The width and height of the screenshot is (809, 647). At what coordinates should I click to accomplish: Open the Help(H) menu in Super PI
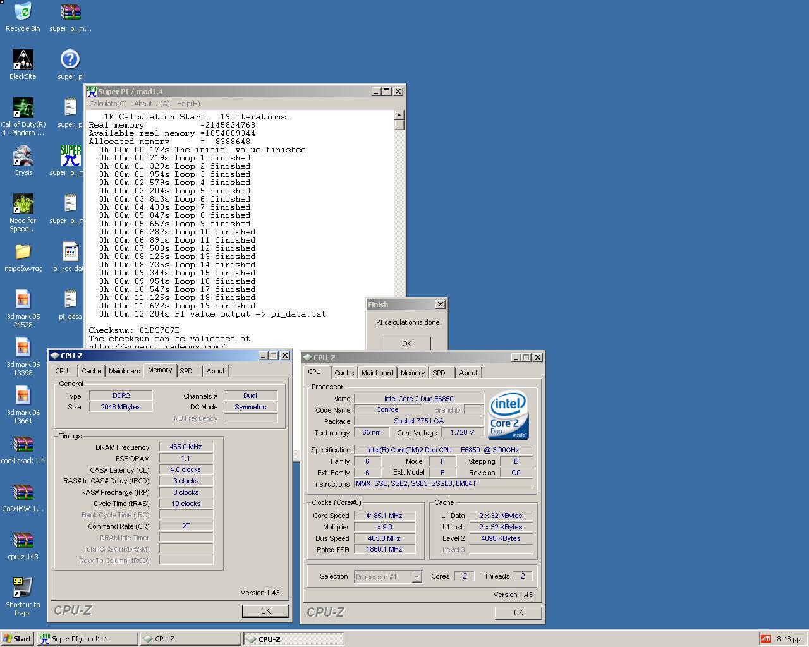pyautogui.click(x=188, y=104)
